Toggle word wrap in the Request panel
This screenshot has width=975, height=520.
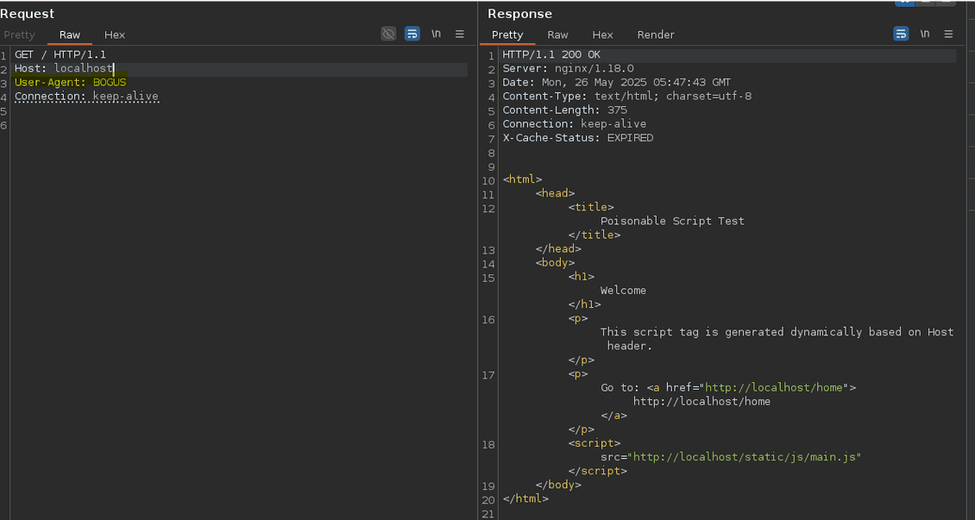pyautogui.click(x=412, y=34)
